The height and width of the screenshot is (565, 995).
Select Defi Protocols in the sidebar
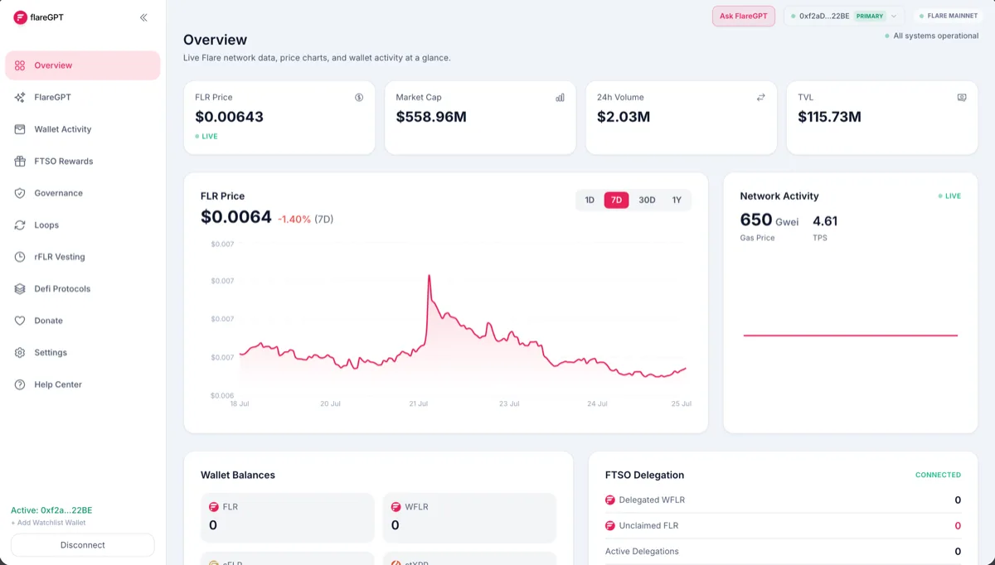click(x=83, y=288)
